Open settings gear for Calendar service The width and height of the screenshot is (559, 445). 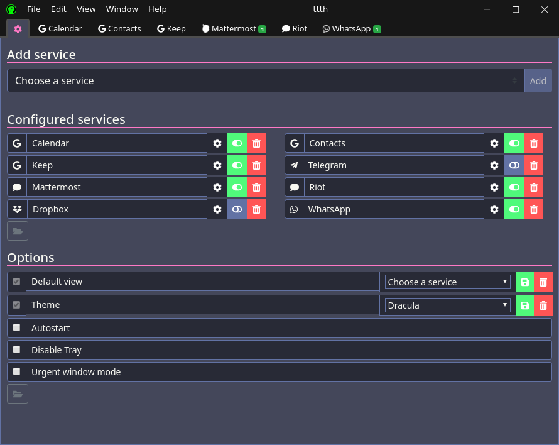click(x=217, y=143)
